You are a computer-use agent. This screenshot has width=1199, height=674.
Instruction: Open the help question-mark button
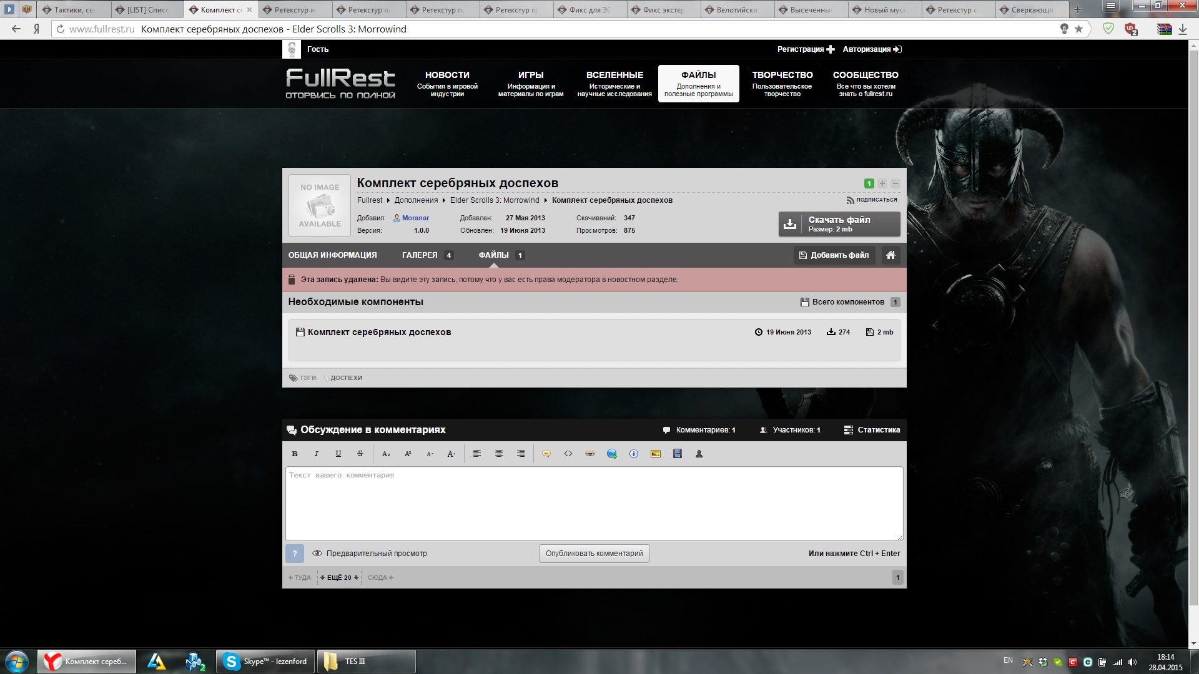[295, 554]
